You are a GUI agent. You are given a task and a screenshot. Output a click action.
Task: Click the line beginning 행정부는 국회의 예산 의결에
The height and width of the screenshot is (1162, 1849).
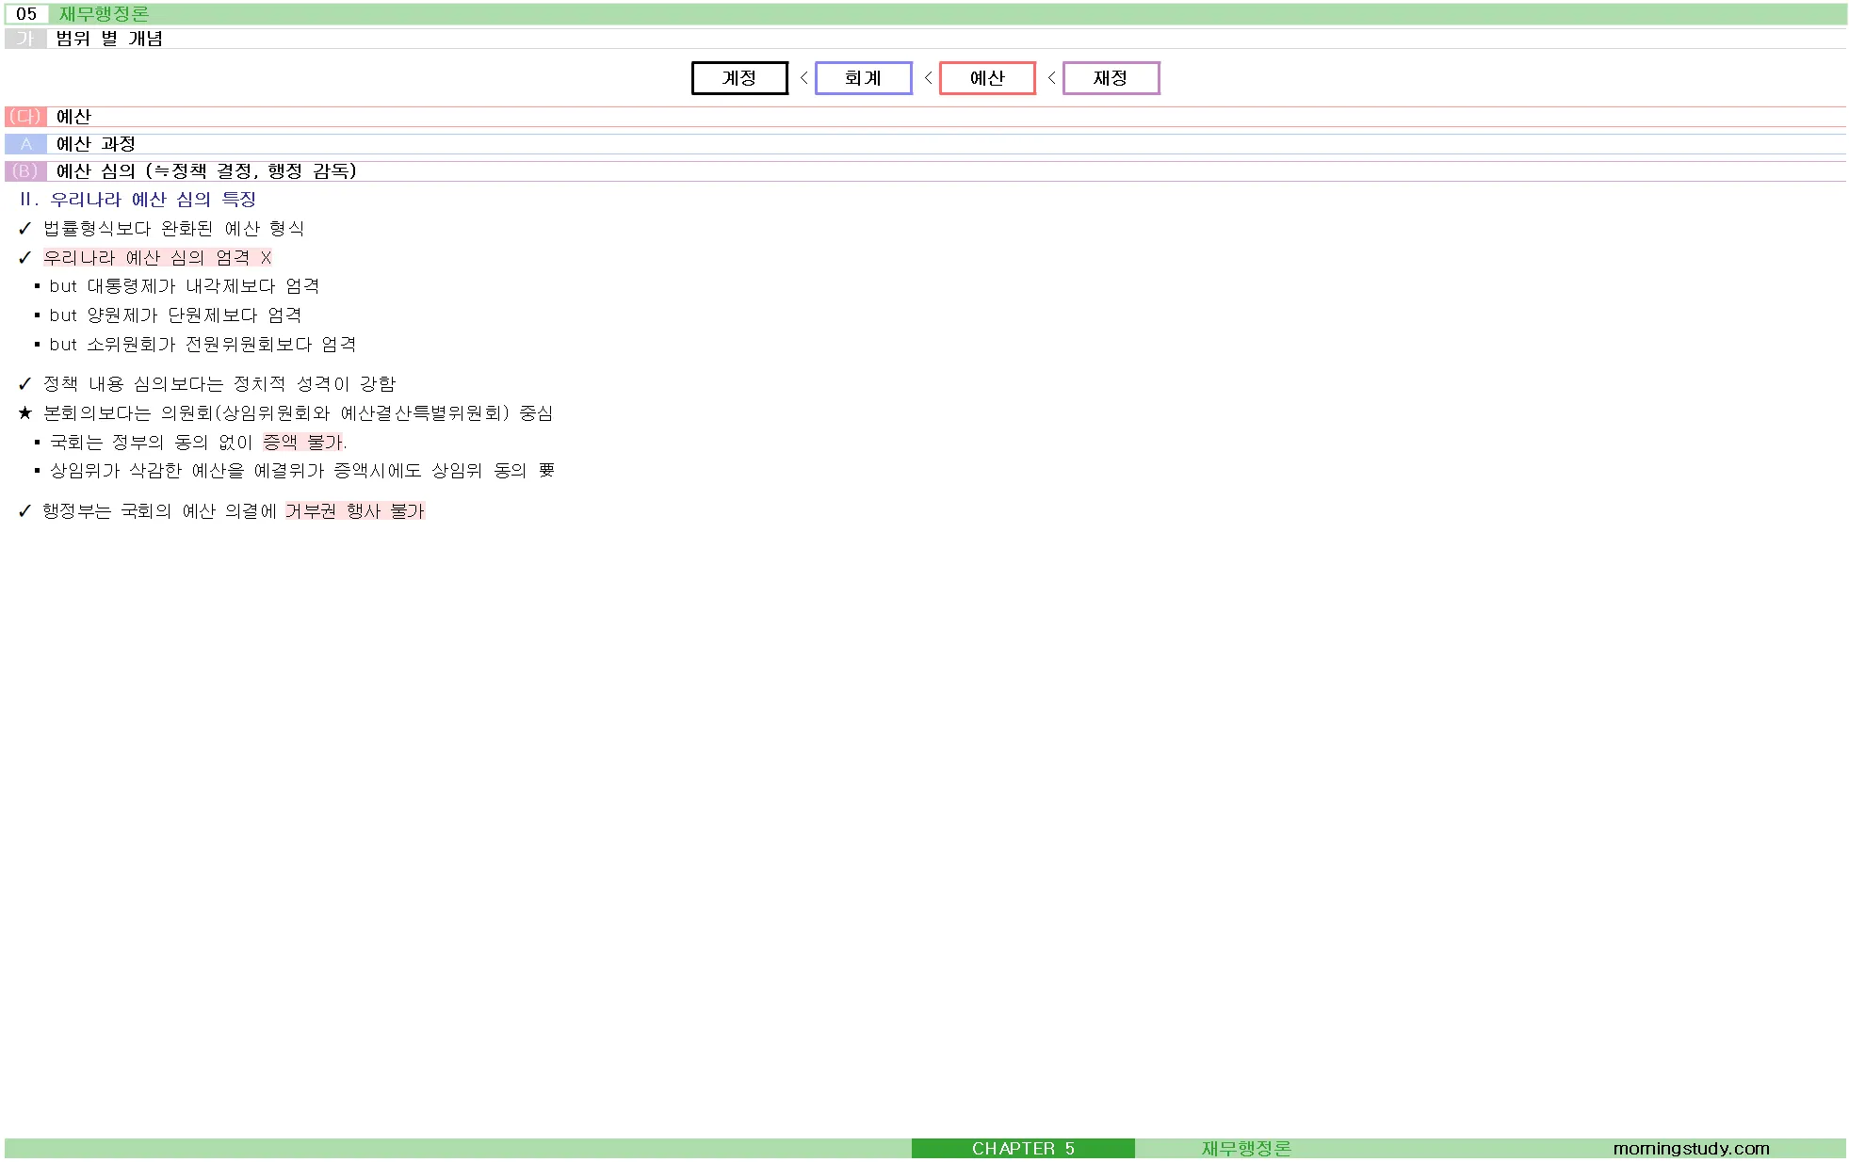point(234,511)
